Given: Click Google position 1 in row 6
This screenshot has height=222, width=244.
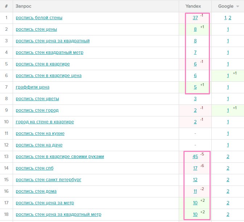Looking at the screenshot, I should pos(228,76).
